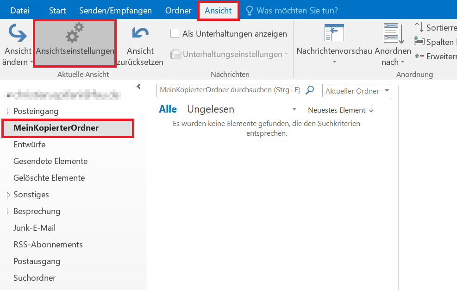Open the Datei menu
The image size is (457, 290).
(x=19, y=10)
